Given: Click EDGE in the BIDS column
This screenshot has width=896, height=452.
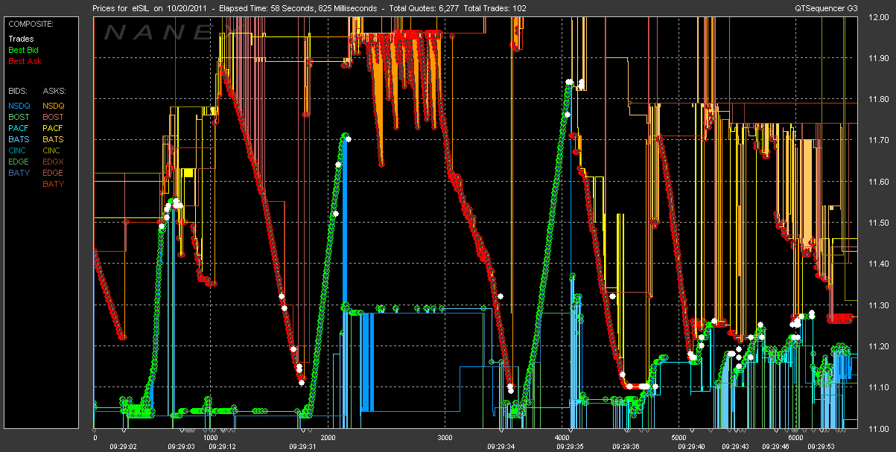Looking at the screenshot, I should pyautogui.click(x=20, y=162).
